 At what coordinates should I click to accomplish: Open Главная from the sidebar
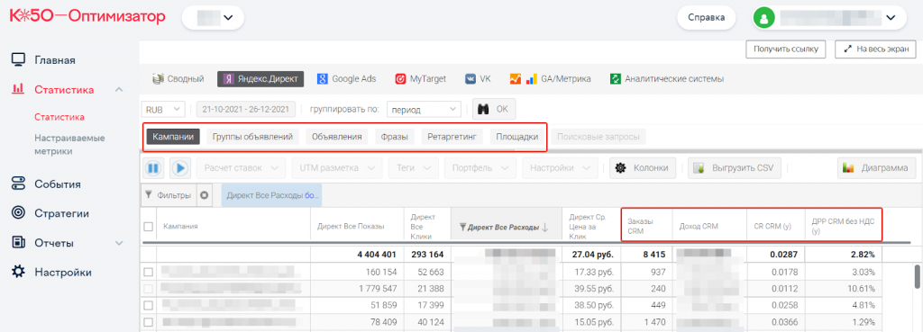[x=55, y=60]
